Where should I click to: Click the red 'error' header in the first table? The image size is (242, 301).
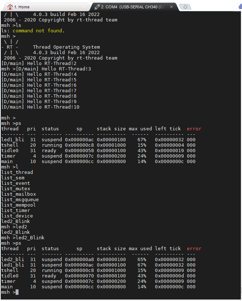click(x=194, y=129)
